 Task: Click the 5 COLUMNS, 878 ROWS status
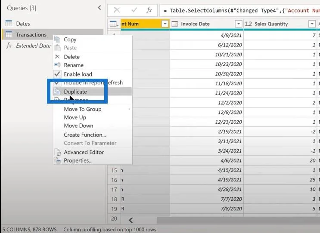29,230
